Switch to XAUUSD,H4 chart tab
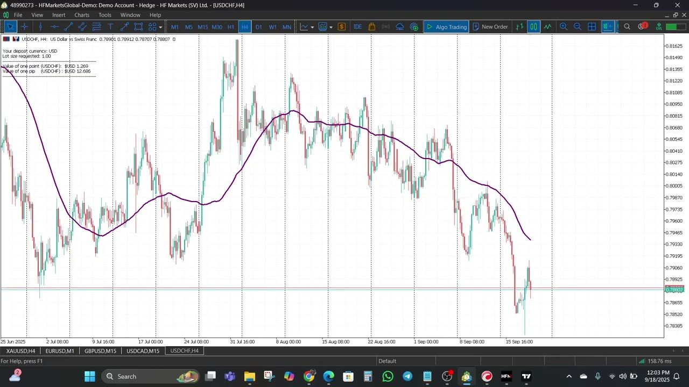Screen dimensions: 689x387 coord(20,351)
